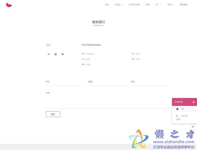
Task: Open the 关于 navigation item
Action: click(x=157, y=5)
